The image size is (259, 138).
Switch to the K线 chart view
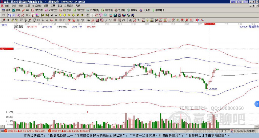point(26,10)
